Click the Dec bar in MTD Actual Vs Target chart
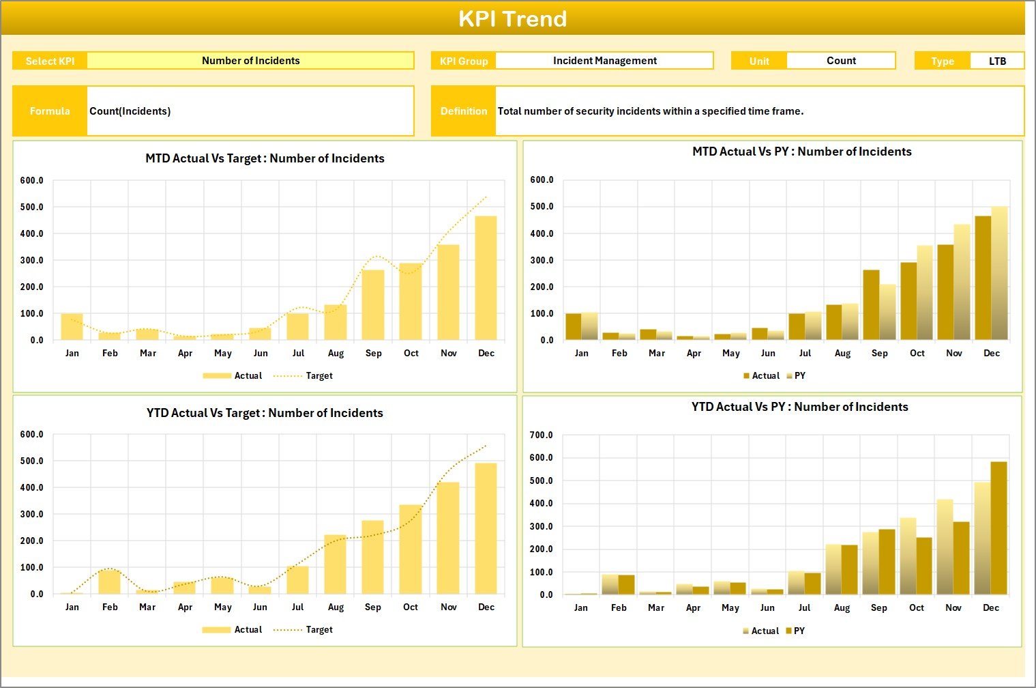The image size is (1036, 688). [486, 280]
